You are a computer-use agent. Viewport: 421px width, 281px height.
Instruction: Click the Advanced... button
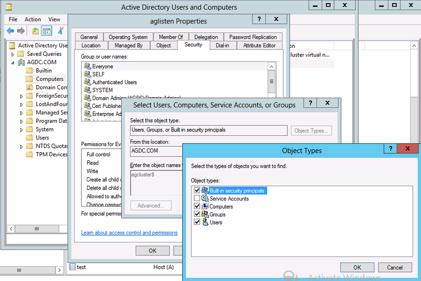pos(151,206)
